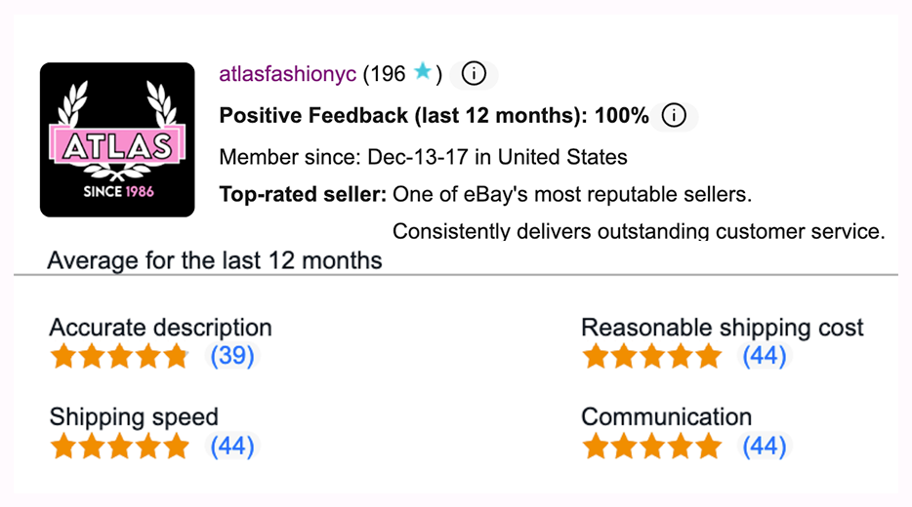Click the Atlas Since 1986 logo thumbnail
The width and height of the screenshot is (912, 507).
coord(117,140)
